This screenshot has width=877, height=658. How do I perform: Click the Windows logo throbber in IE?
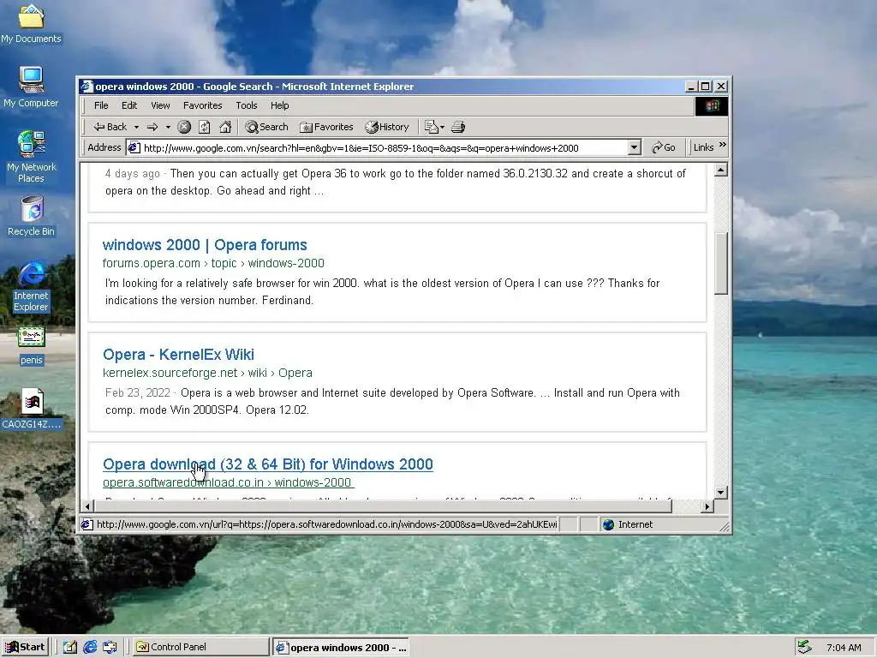point(712,105)
